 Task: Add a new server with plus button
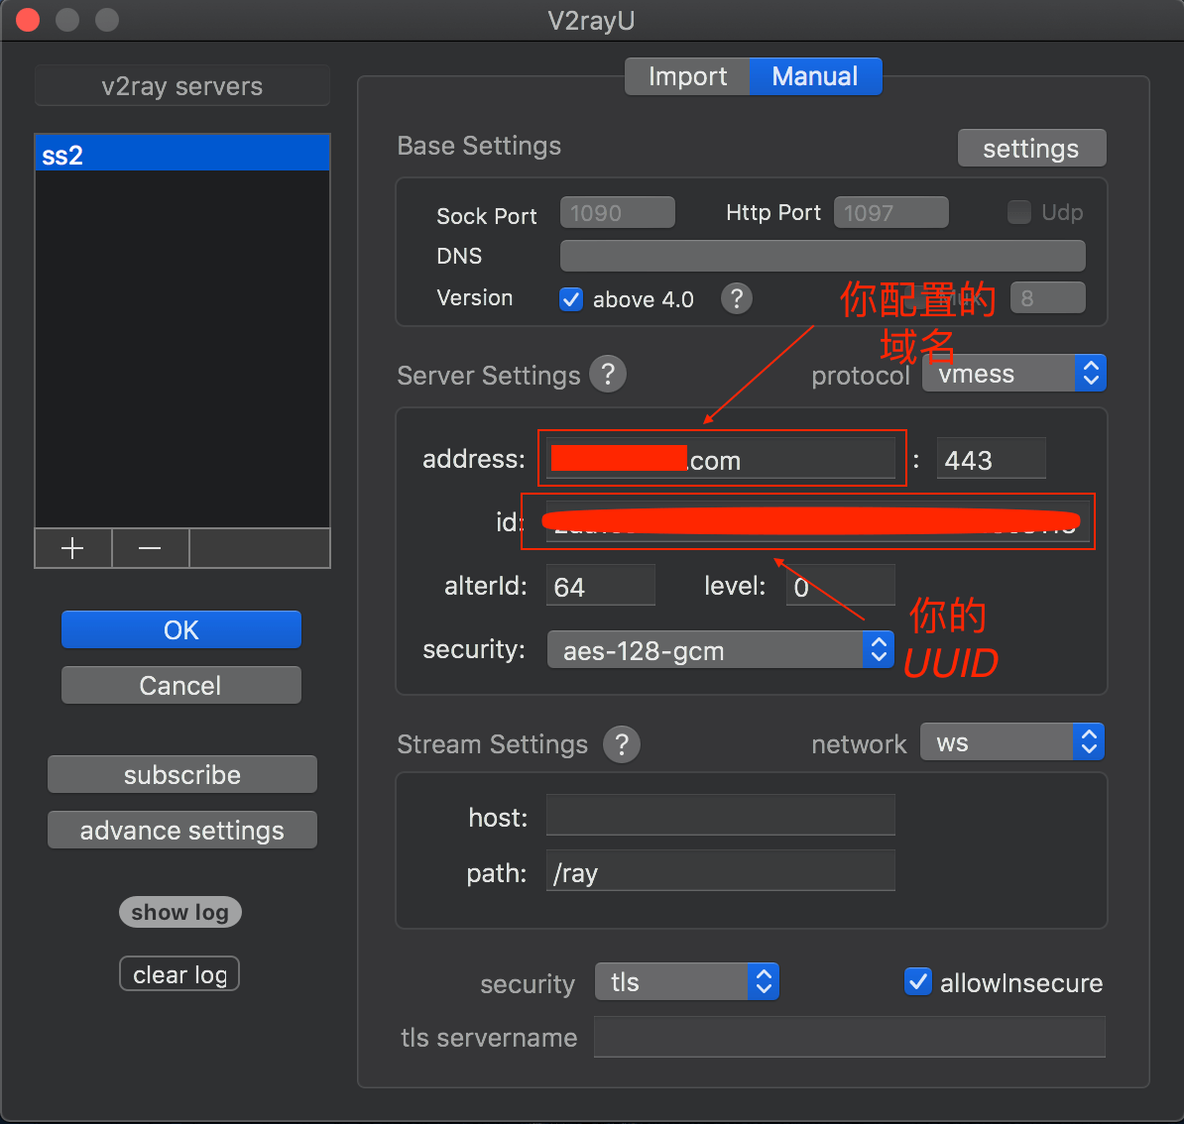[73, 548]
